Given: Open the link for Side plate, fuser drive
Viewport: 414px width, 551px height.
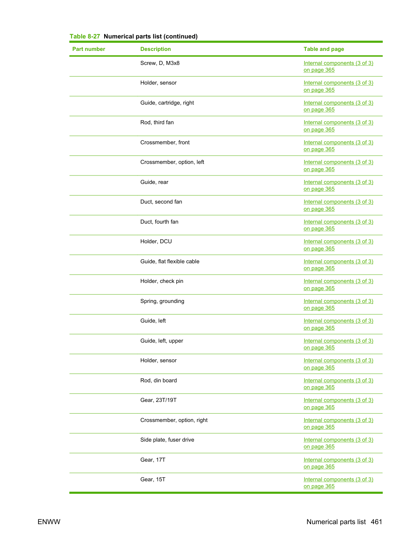Looking at the screenshot, I should (338, 443).
